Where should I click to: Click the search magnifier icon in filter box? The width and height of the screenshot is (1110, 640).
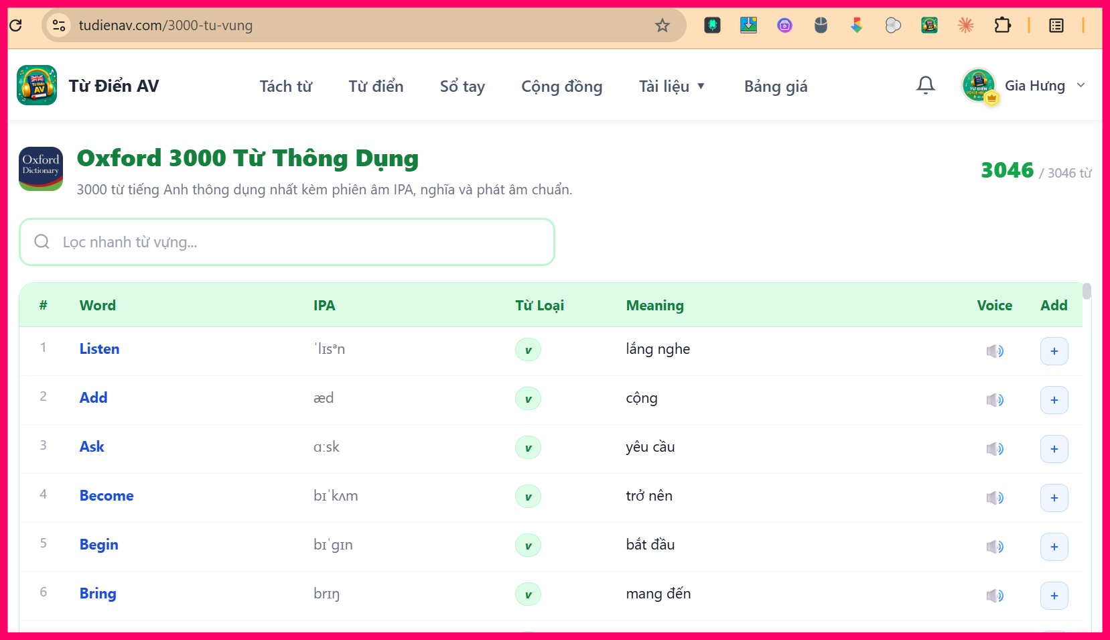[x=42, y=241]
